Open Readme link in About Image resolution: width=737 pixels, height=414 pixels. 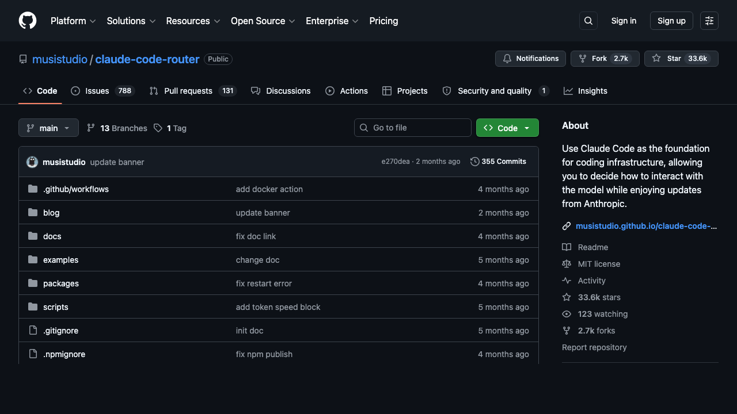coord(586,247)
